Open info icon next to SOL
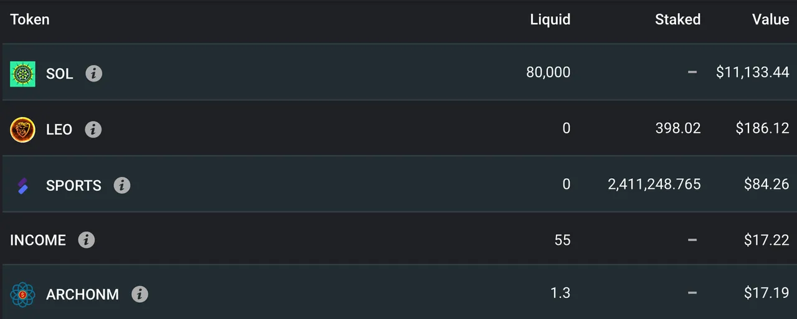Screen dimensions: 797x319 (x=93, y=74)
